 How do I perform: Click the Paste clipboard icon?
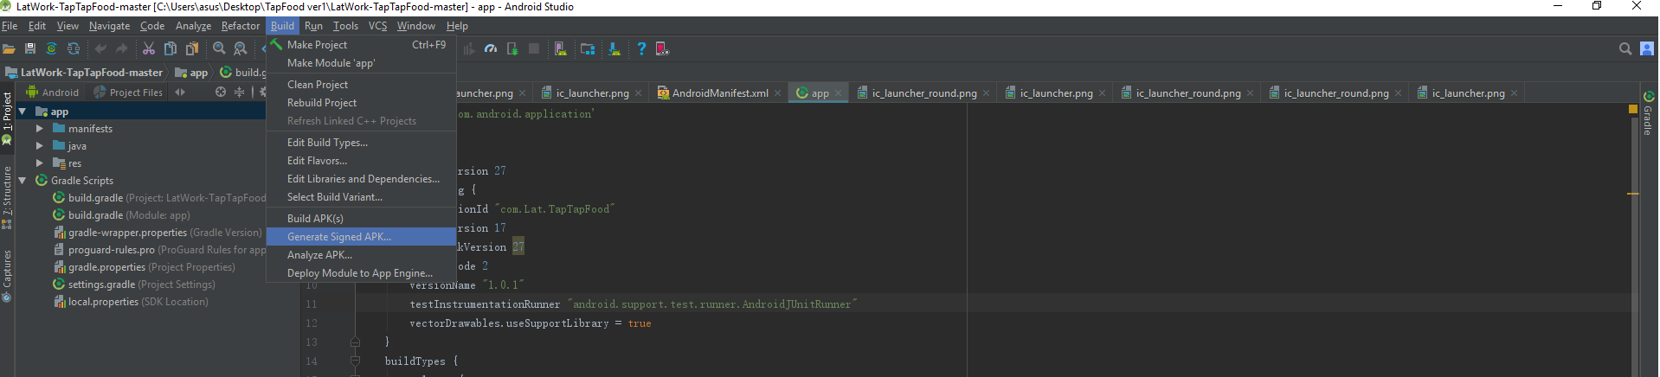(x=192, y=49)
